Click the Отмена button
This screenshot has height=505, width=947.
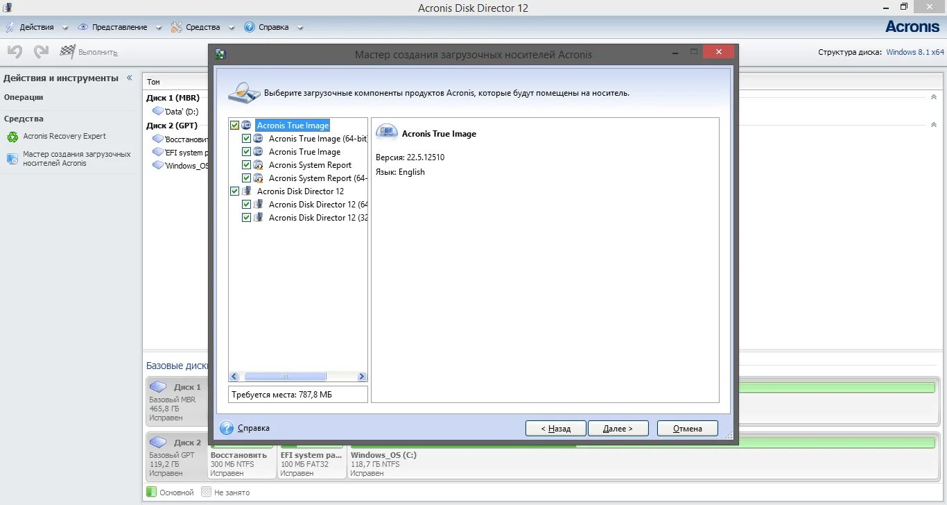[688, 429]
